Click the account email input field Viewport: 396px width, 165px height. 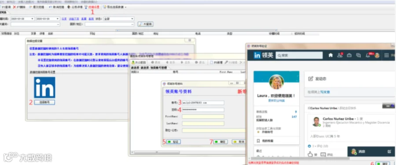click(x=203, y=103)
